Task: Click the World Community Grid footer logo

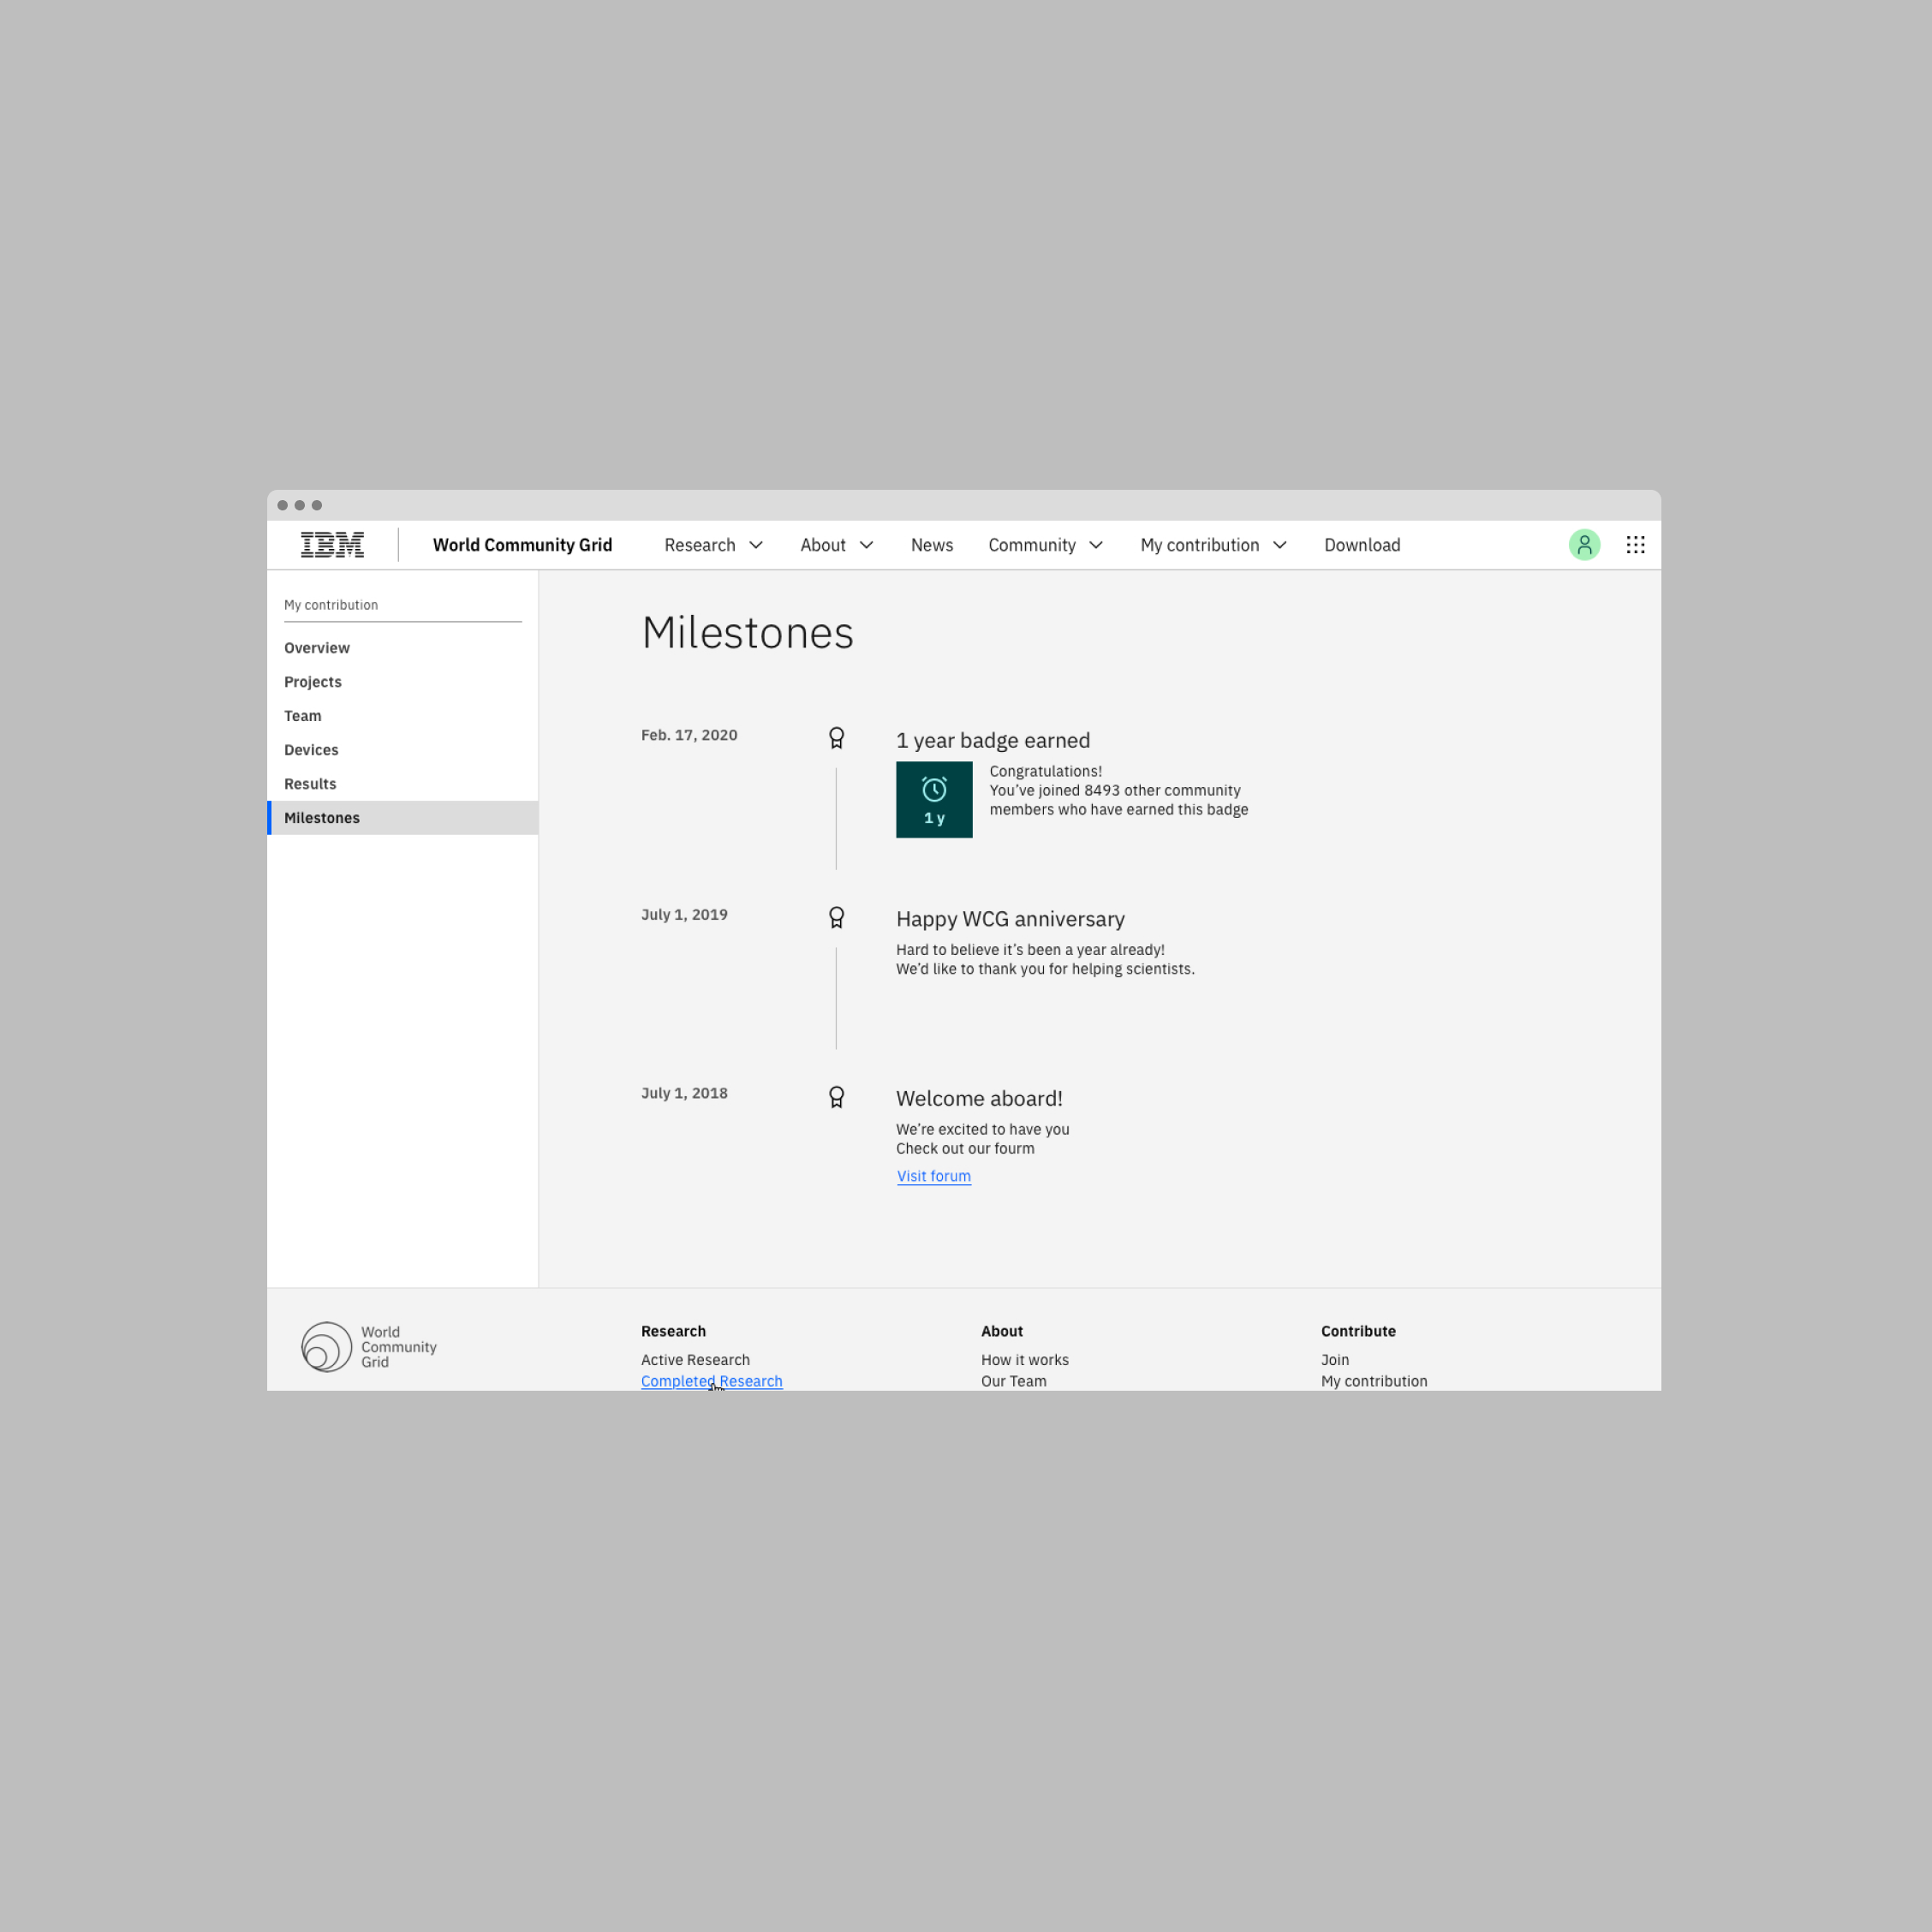Action: (369, 1347)
